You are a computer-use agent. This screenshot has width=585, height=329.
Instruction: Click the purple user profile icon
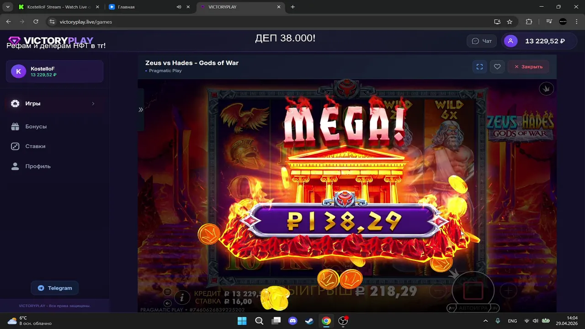click(x=511, y=41)
